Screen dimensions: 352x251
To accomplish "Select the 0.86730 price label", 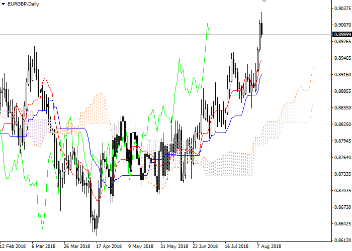I will [342, 207].
